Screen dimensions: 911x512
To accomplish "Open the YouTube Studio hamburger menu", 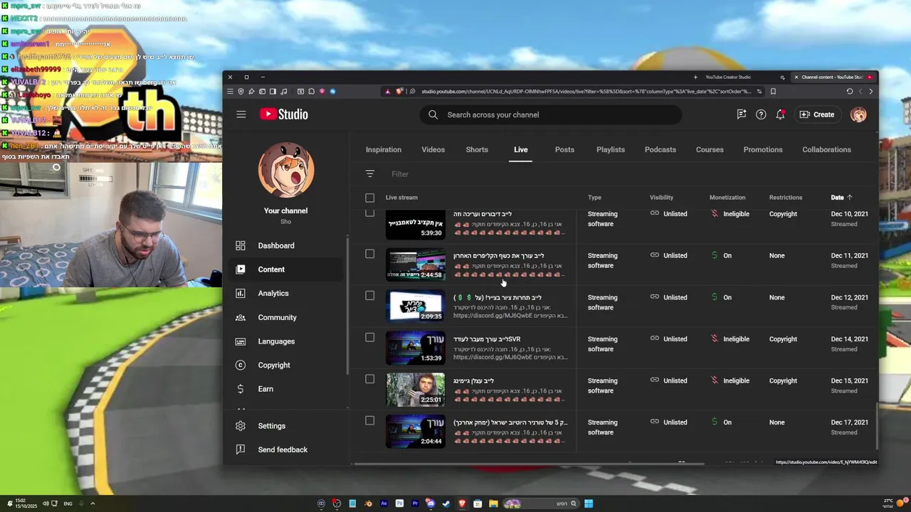I will pos(241,114).
